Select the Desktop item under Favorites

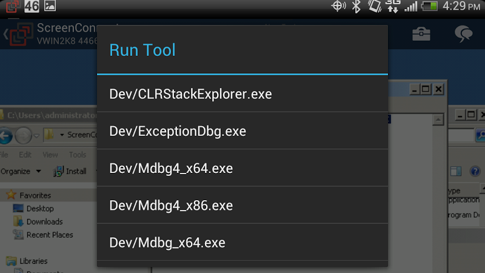coord(40,208)
